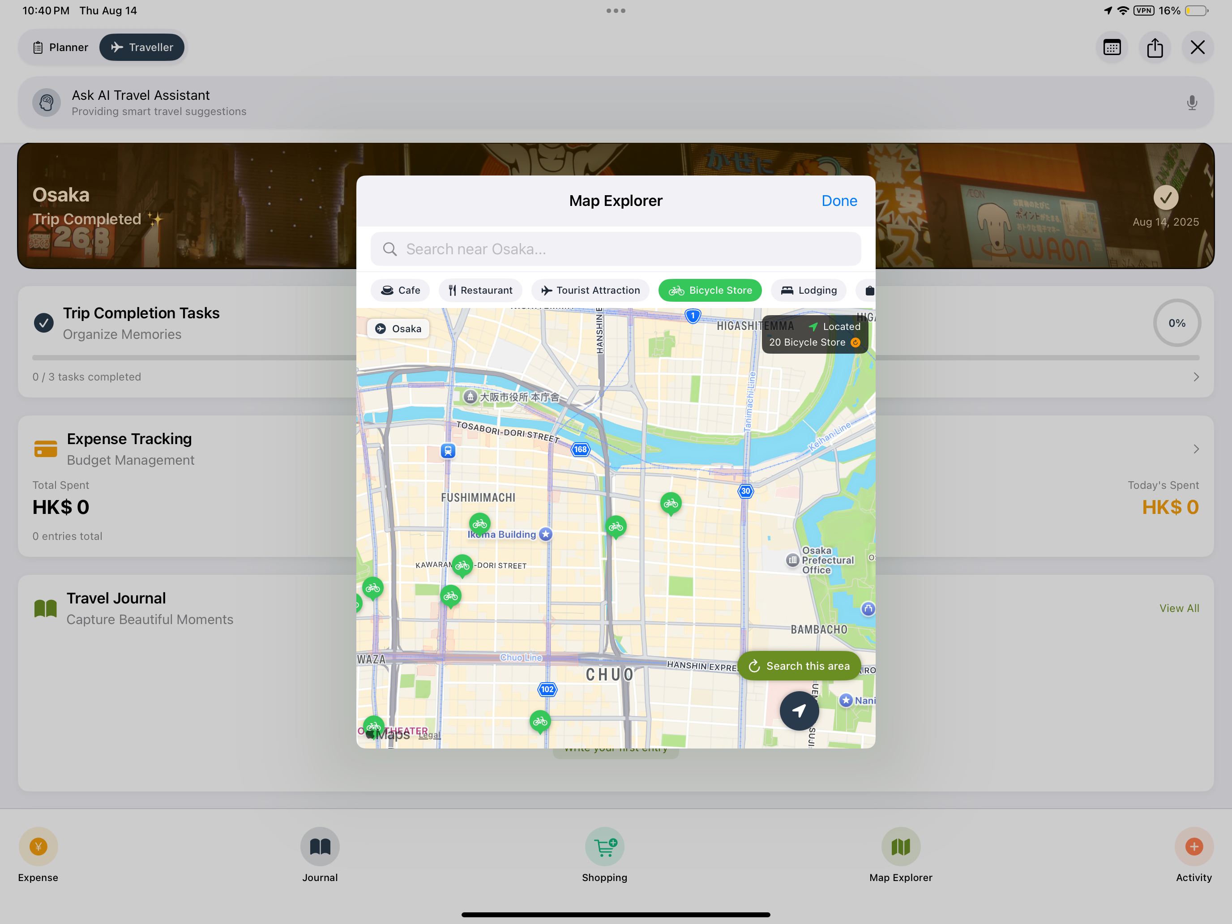The width and height of the screenshot is (1232, 924).
Task: Tap Expense Tracking card icon
Action: [46, 449]
